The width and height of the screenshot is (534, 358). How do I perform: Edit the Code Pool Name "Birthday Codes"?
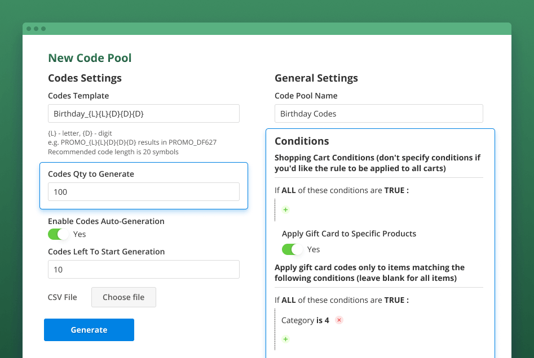coord(378,113)
